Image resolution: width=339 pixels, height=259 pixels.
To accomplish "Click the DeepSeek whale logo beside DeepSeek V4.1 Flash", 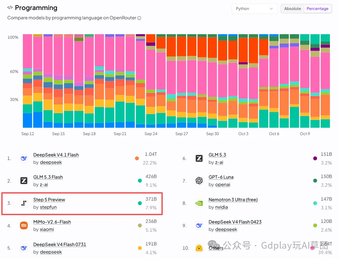I will tap(24, 158).
